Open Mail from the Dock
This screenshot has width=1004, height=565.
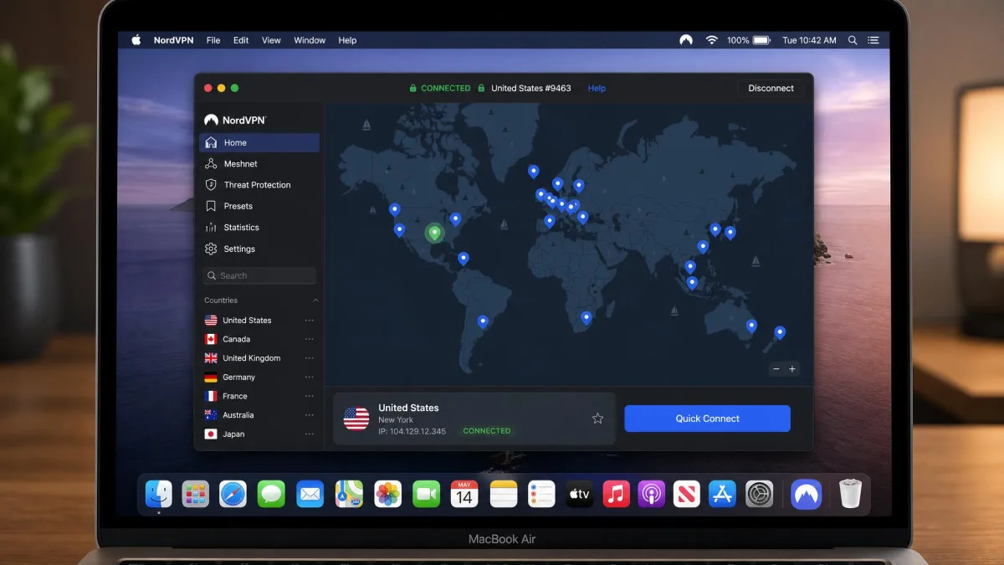[310, 494]
